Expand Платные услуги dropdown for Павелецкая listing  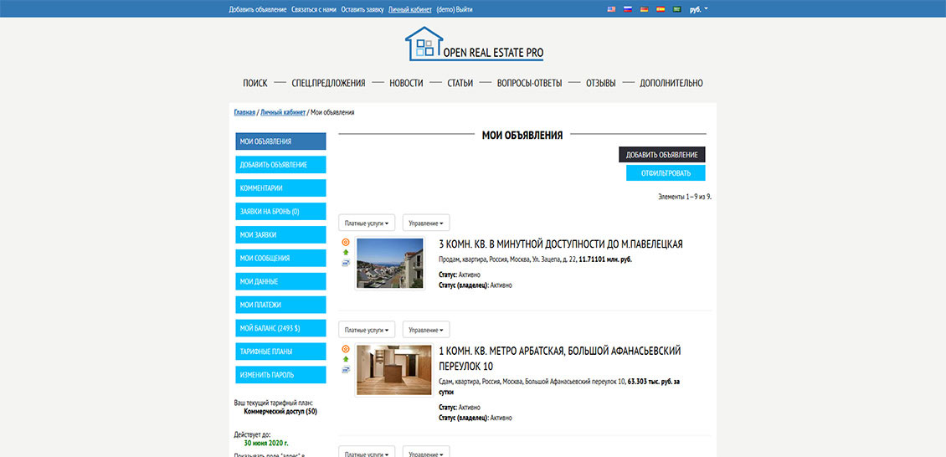click(x=367, y=223)
